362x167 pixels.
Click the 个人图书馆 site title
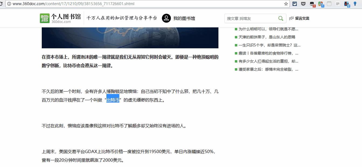tap(66, 17)
